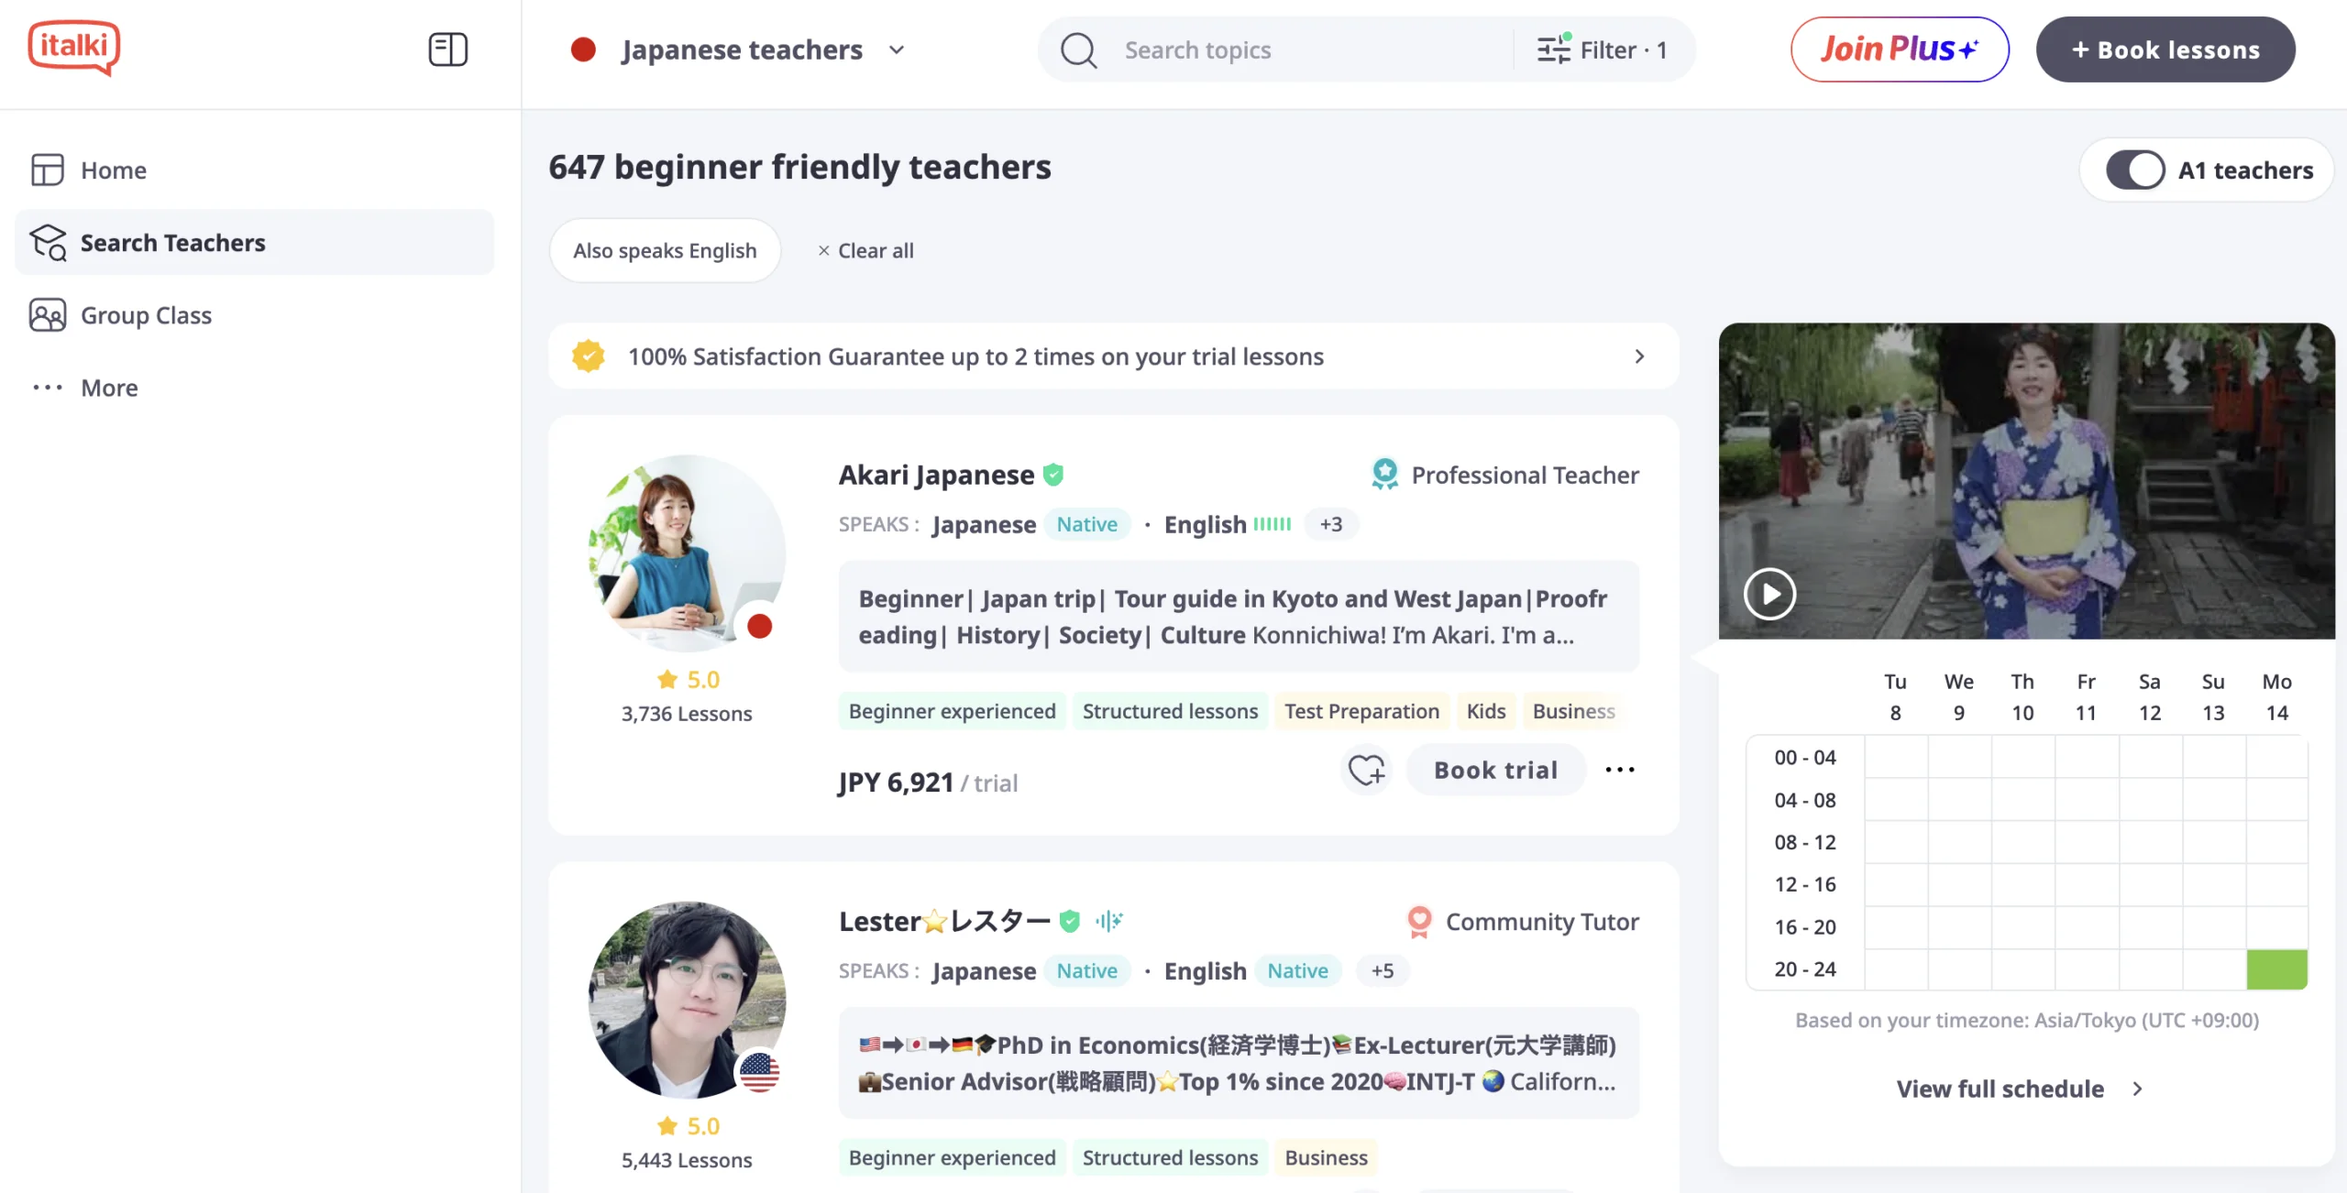Clear all filters

[x=865, y=250]
